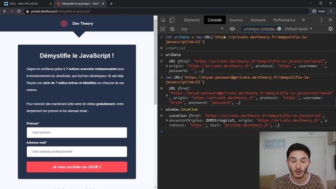Open a new browser tab
This screenshot has width=336, height=189.
click(x=111, y=4)
